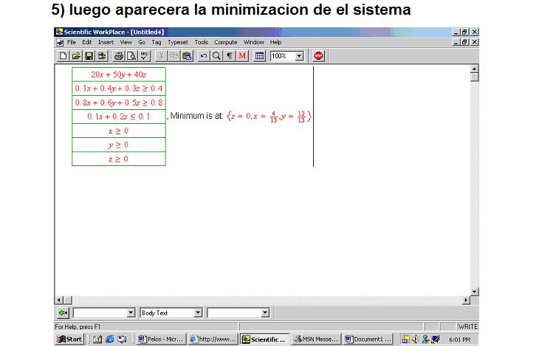Click the constraint 0.1x + 0.2z ≤ 0.1
Image resolution: width=556 pixels, height=346 pixels.
pyautogui.click(x=119, y=117)
